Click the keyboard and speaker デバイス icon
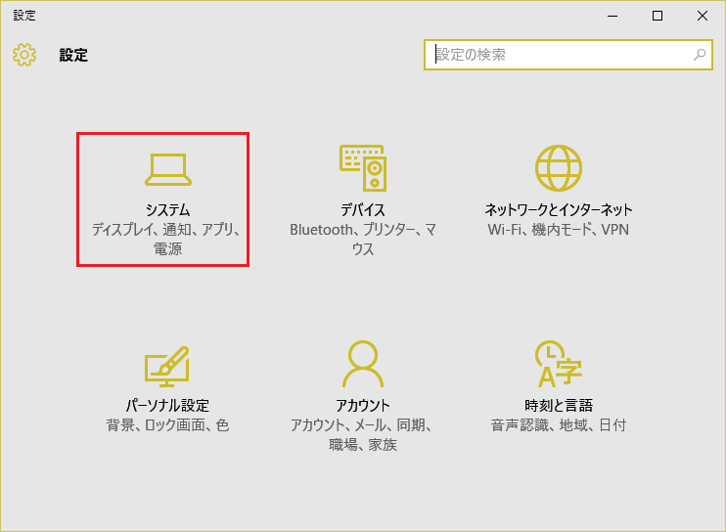 363,168
